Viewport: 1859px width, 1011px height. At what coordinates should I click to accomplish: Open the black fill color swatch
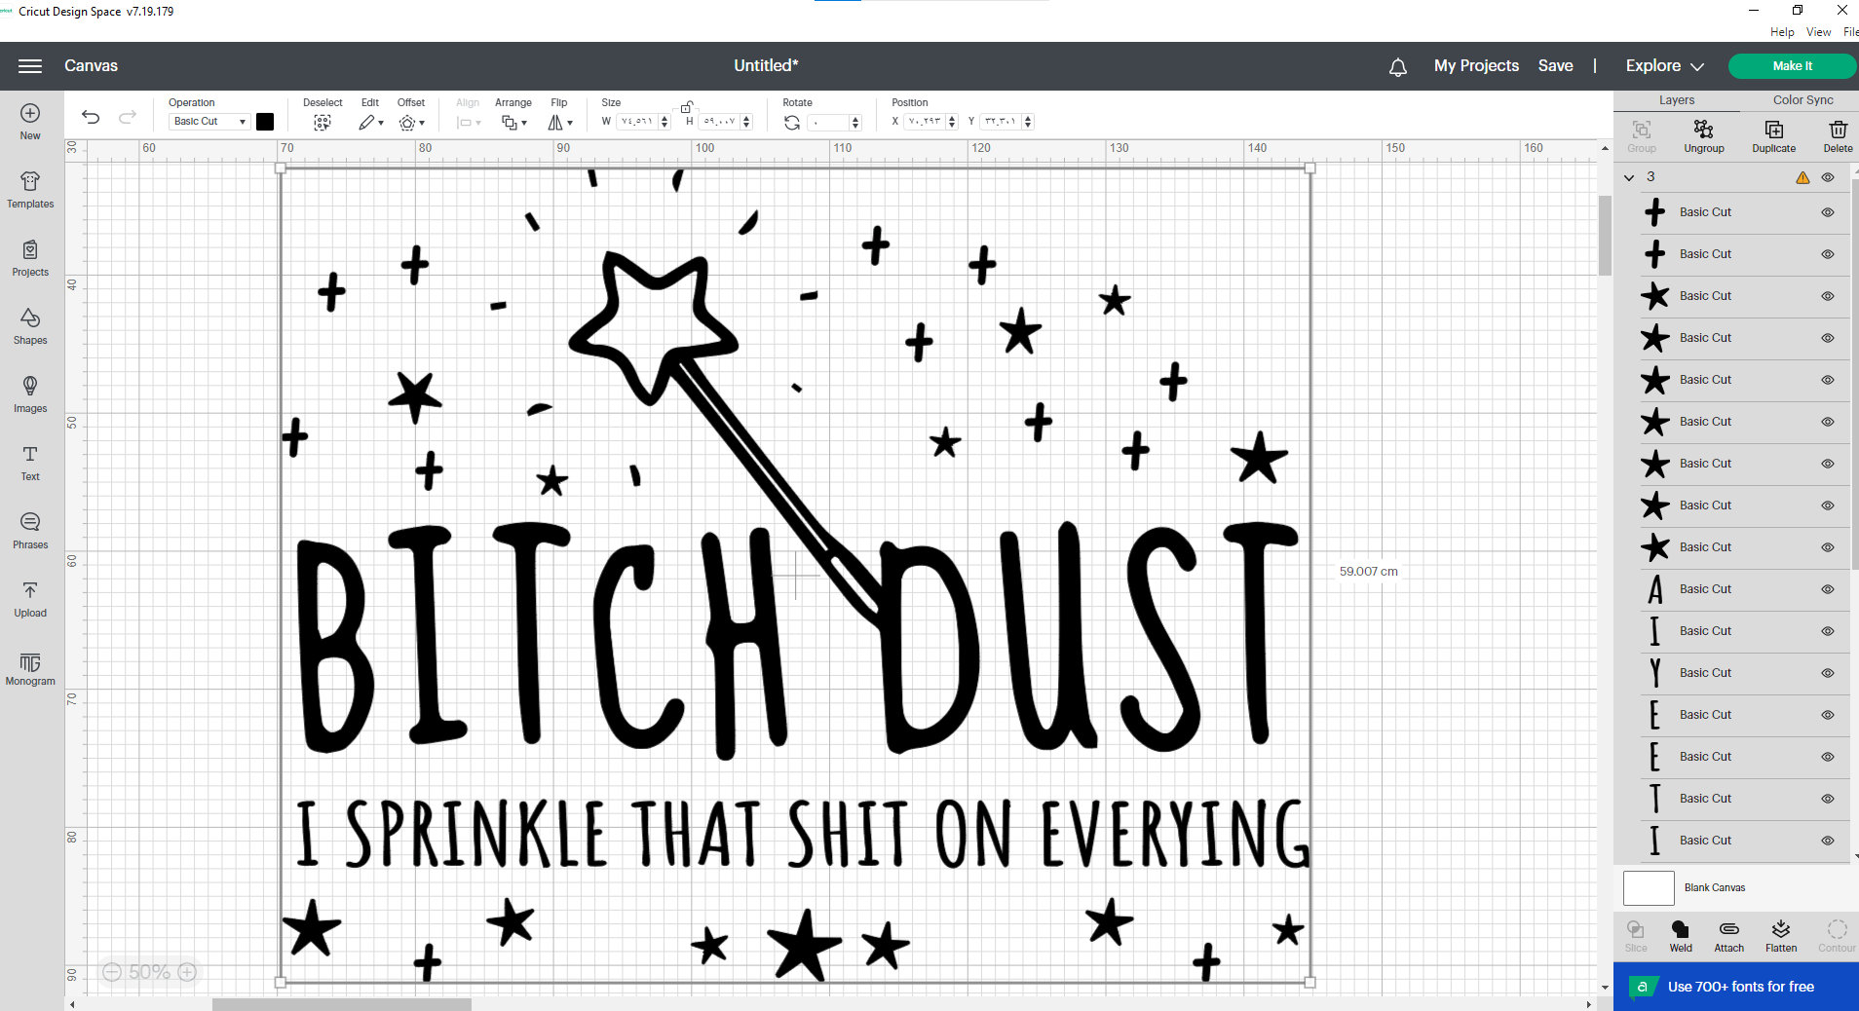(265, 121)
